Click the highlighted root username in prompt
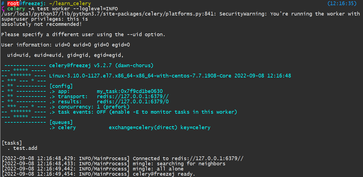Viewport: 363px width, 177px height. 13,4
